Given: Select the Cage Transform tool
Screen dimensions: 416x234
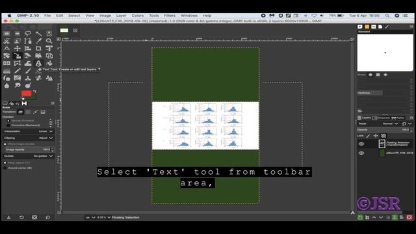Looking at the screenshot, I should (x=18, y=64).
